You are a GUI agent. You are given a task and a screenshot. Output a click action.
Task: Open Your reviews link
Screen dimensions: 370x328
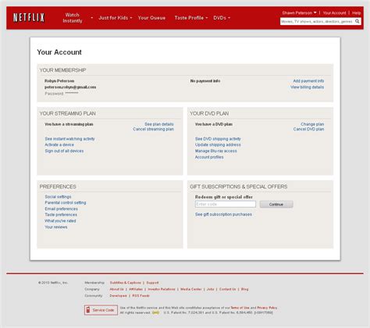[x=56, y=227]
